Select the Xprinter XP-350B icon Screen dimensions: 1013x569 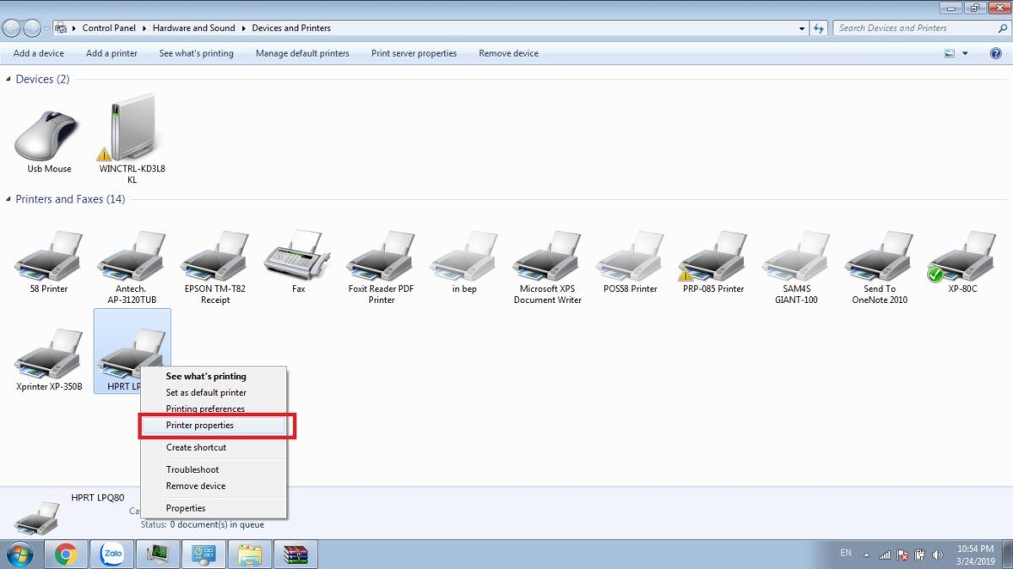tap(49, 354)
